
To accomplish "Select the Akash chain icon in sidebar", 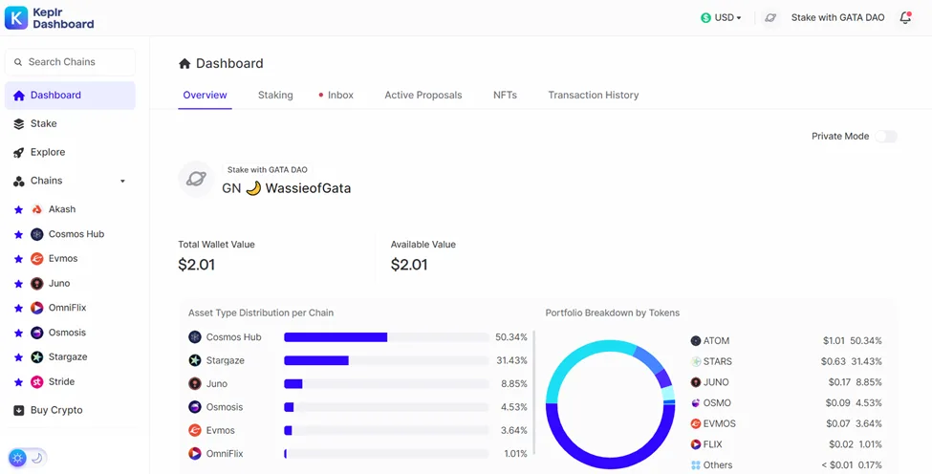I will tap(37, 209).
